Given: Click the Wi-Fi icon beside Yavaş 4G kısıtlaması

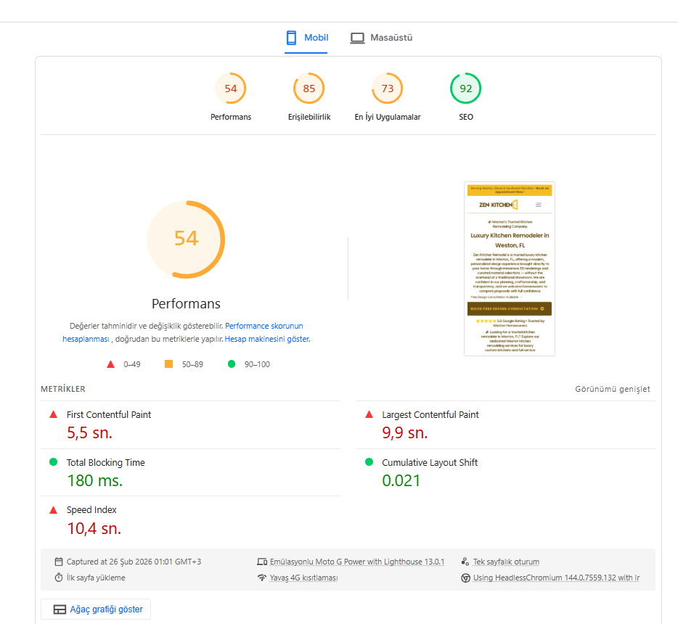Looking at the screenshot, I should (262, 578).
